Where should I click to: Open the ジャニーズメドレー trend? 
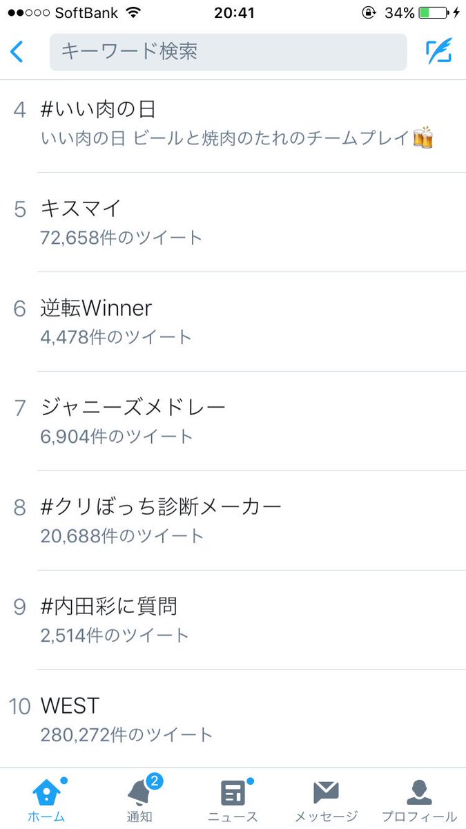pos(235,421)
